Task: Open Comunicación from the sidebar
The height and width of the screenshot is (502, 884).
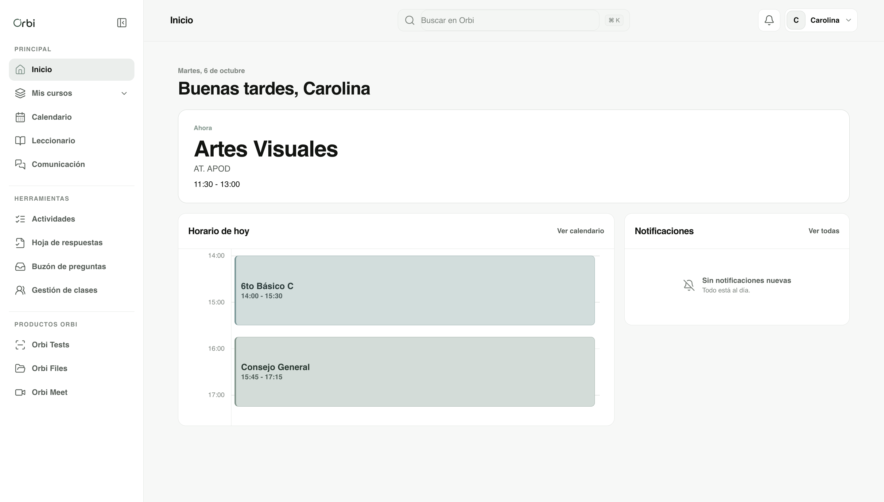Action: (x=72, y=164)
